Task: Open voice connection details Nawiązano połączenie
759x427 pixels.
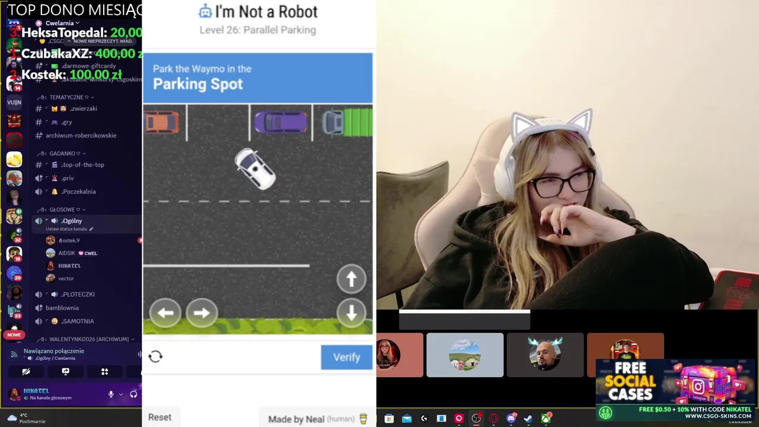Action: click(x=54, y=351)
